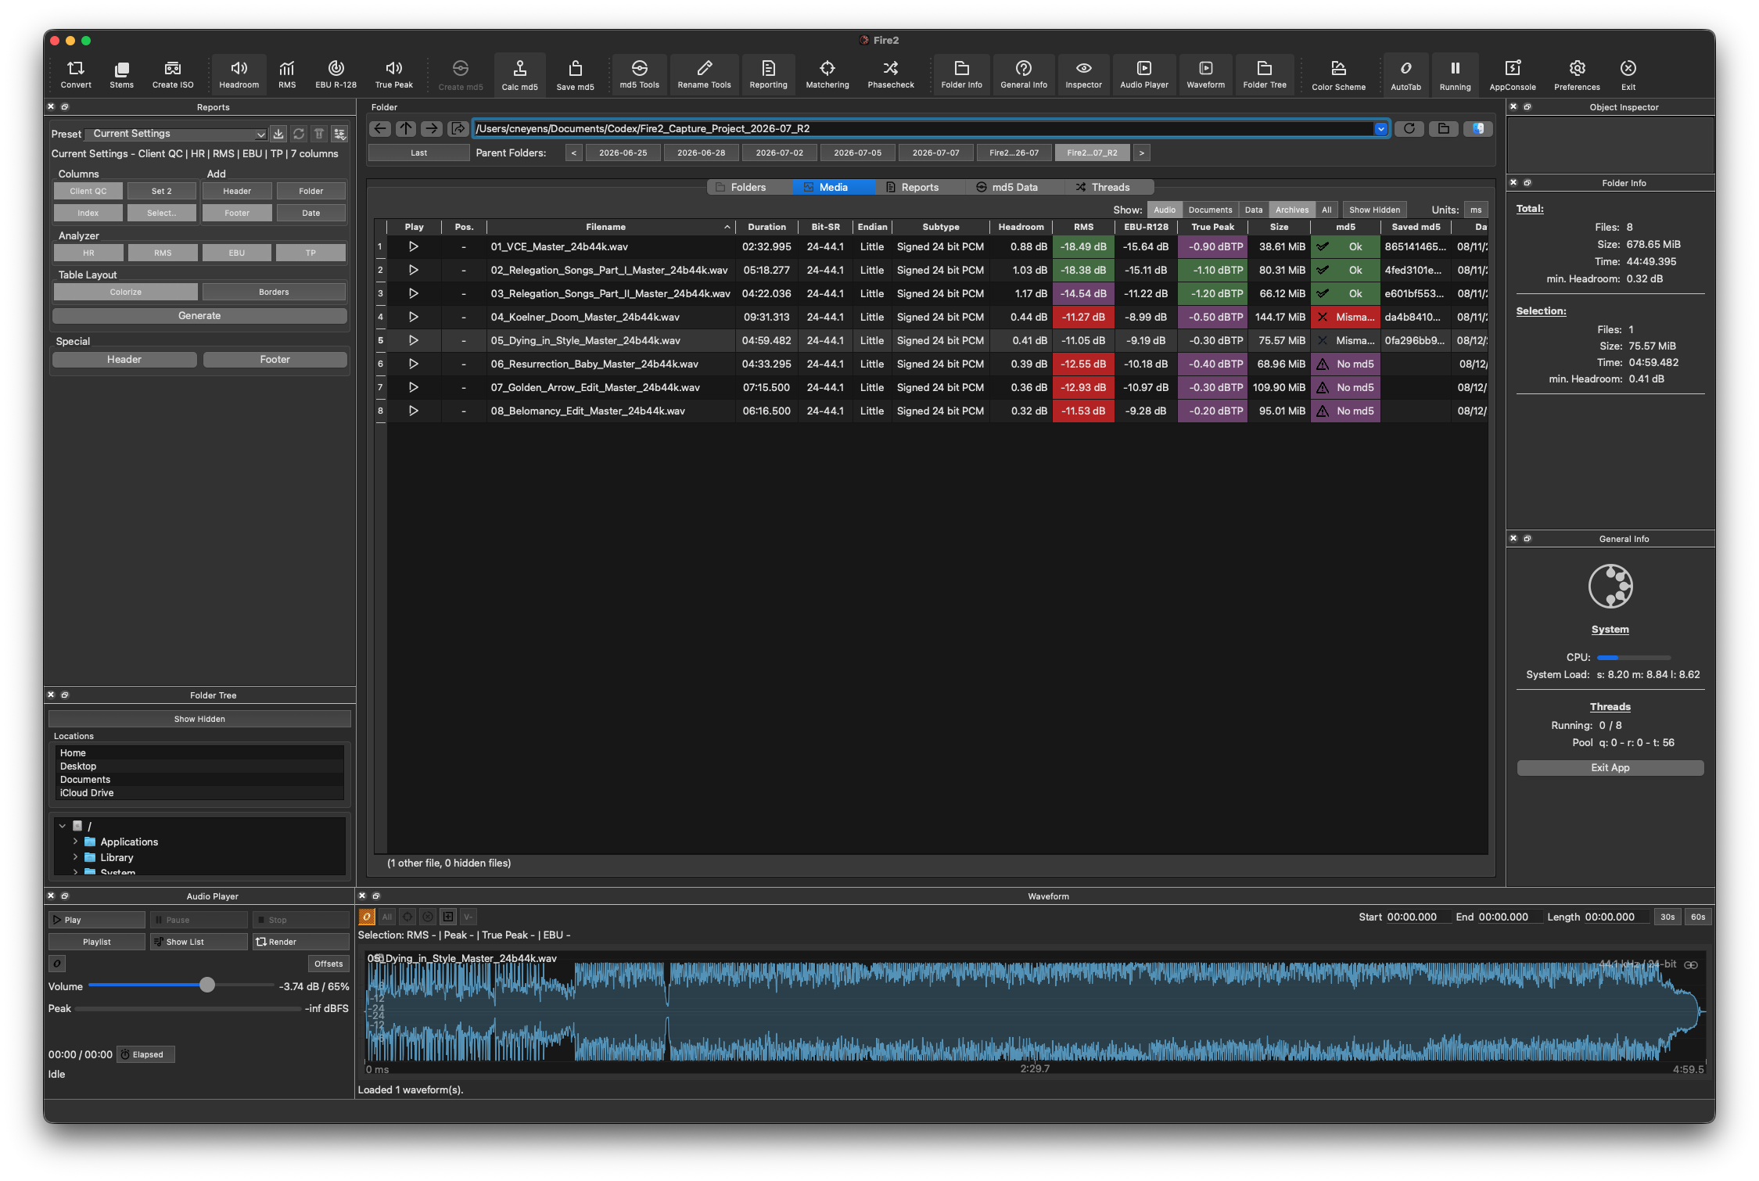Click the ms Units selector
The width and height of the screenshot is (1759, 1181).
coord(1475,210)
